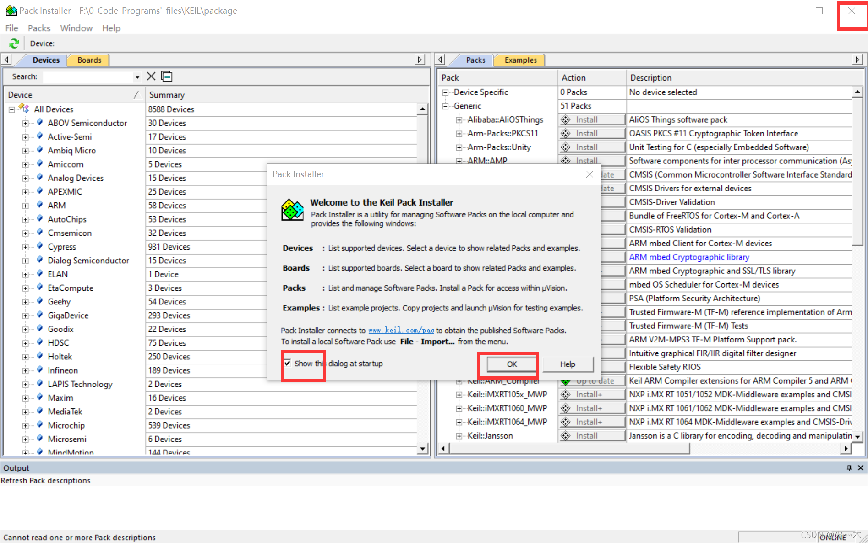Open the search field dropdown arrow
Screen dimensions: 868x543
[137, 77]
